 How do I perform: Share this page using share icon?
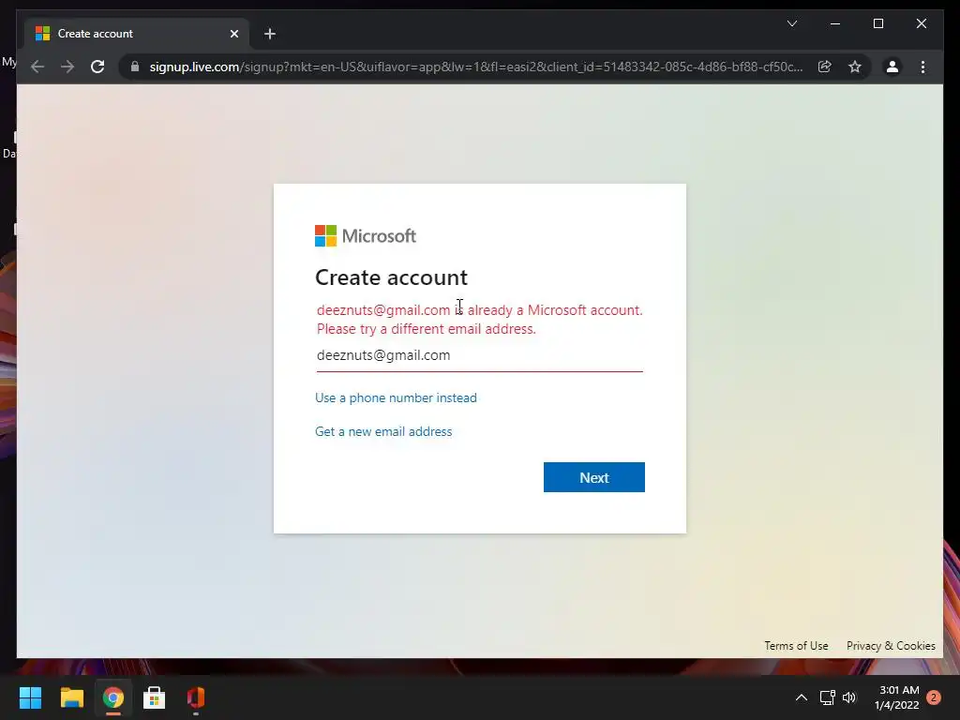coord(825,67)
